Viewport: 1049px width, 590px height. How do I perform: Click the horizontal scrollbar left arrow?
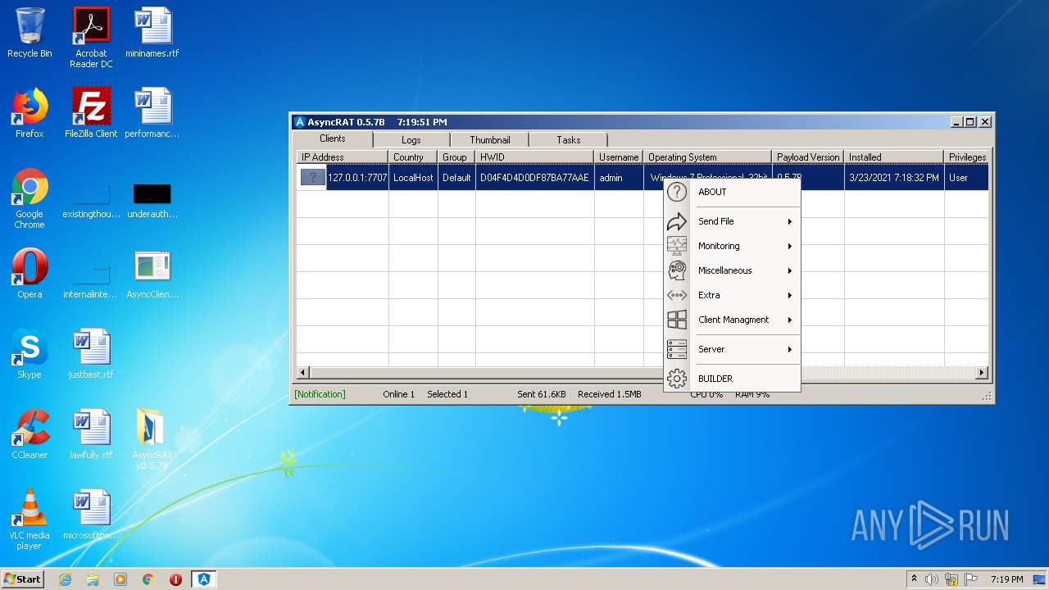(302, 373)
